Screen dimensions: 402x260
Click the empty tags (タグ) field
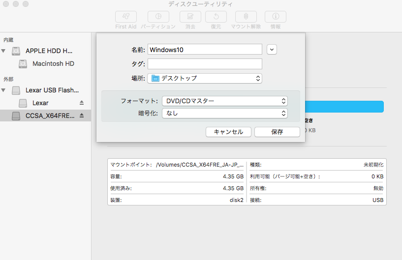(205, 64)
